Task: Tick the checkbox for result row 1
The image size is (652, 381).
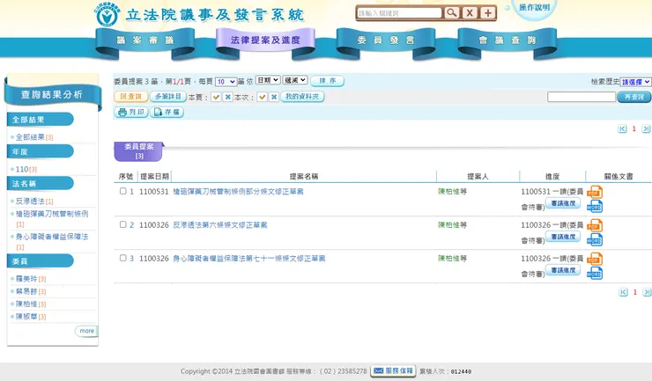Action: click(x=123, y=191)
